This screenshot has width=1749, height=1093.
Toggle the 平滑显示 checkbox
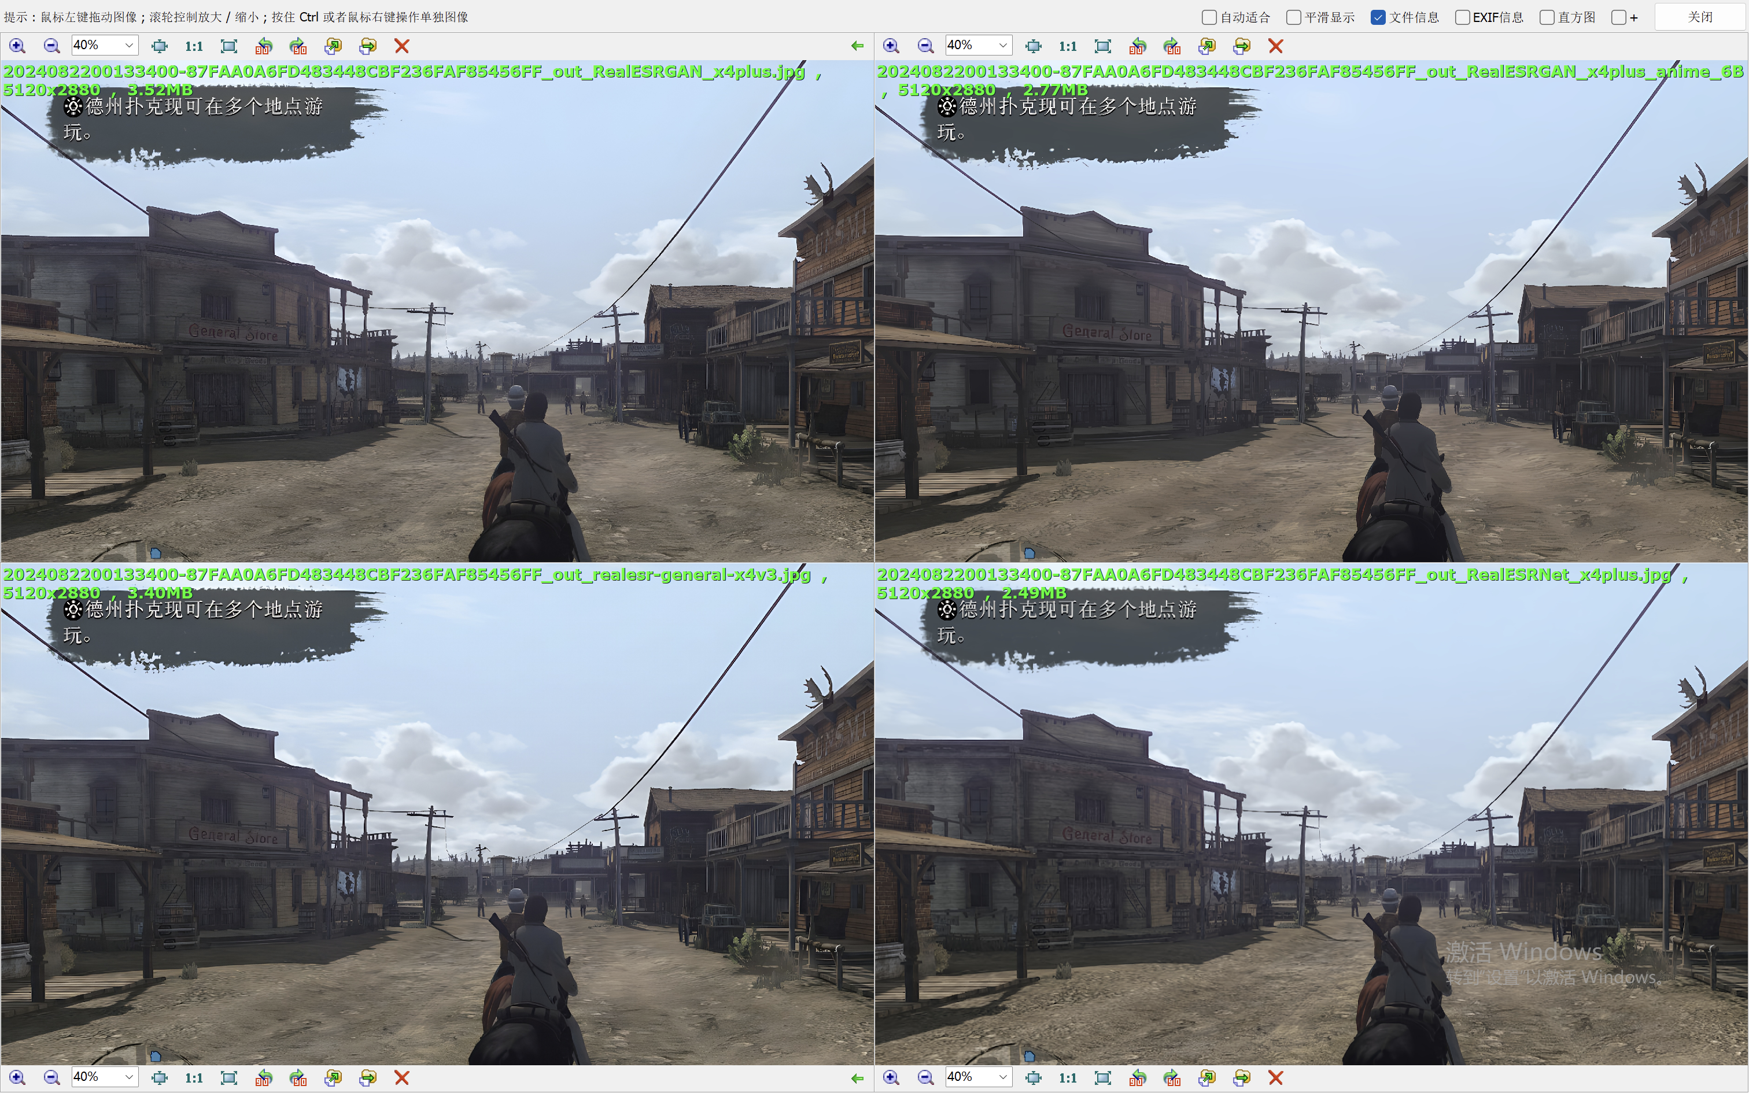coord(1294,17)
